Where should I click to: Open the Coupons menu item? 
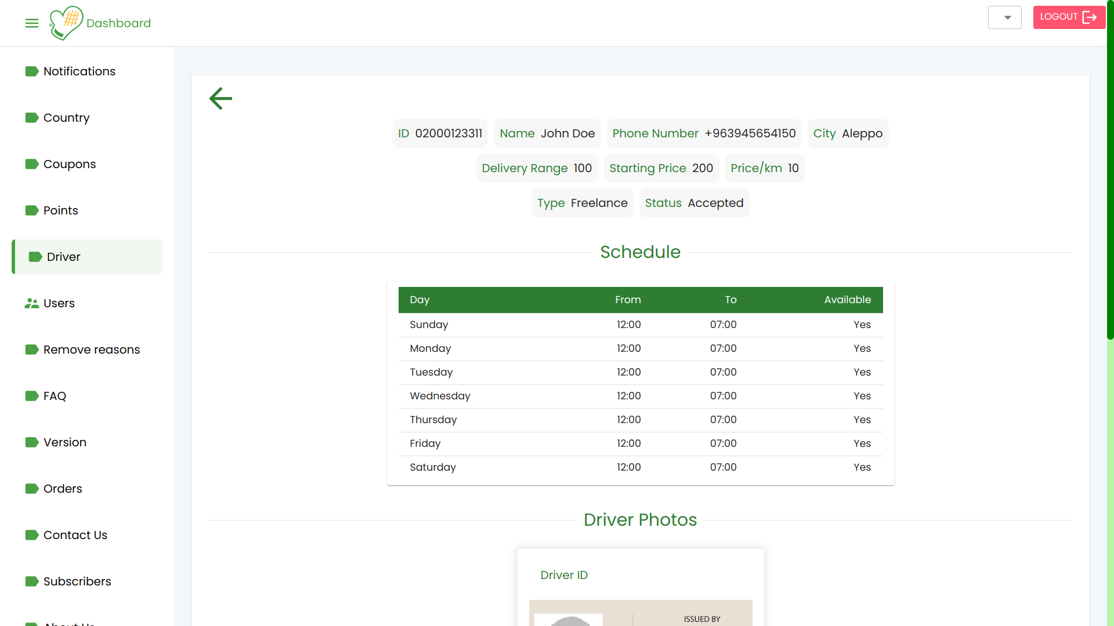[87, 164]
